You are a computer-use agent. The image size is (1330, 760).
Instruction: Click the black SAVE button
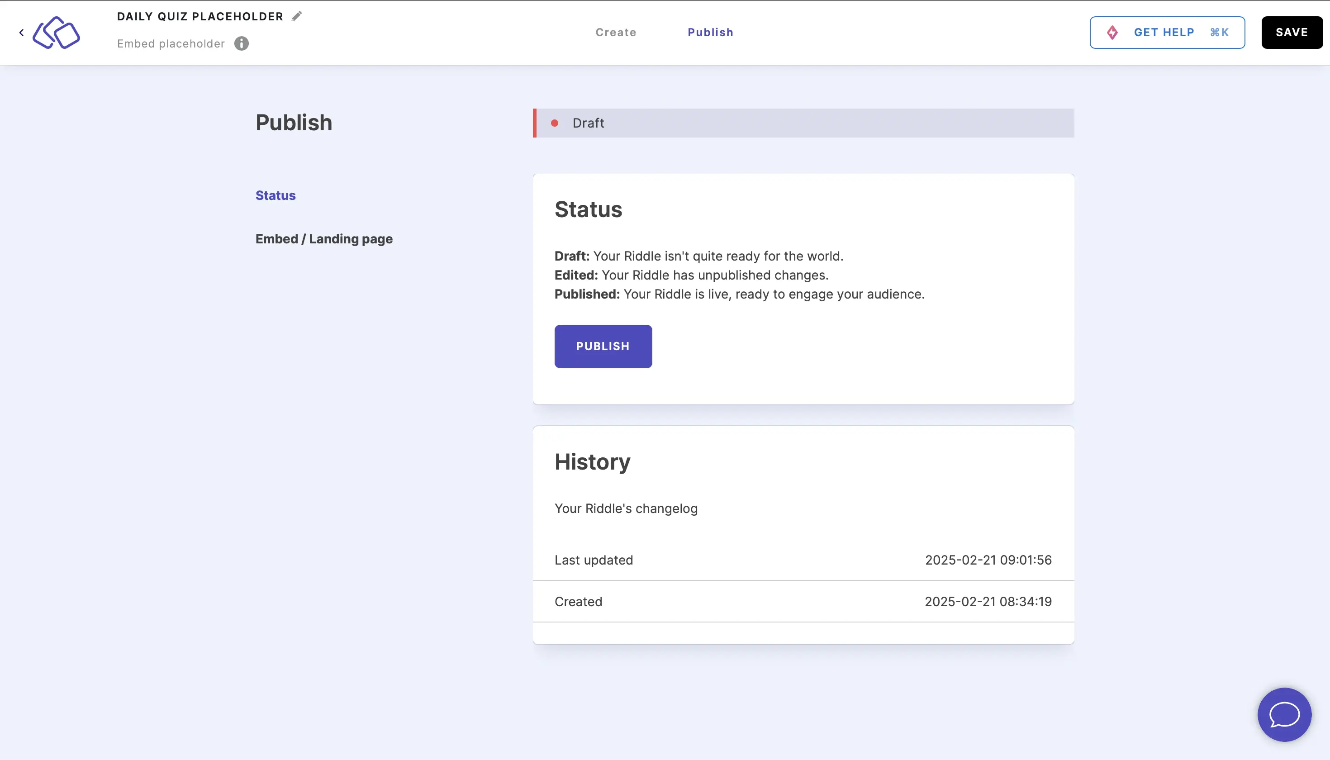1292,33
